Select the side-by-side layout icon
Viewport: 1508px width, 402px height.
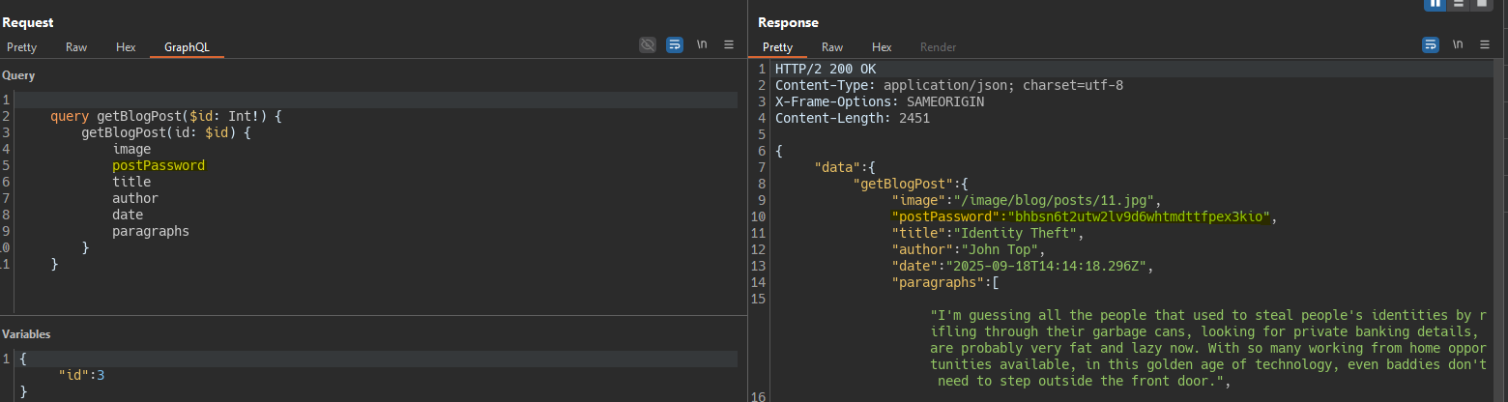point(1435,3)
